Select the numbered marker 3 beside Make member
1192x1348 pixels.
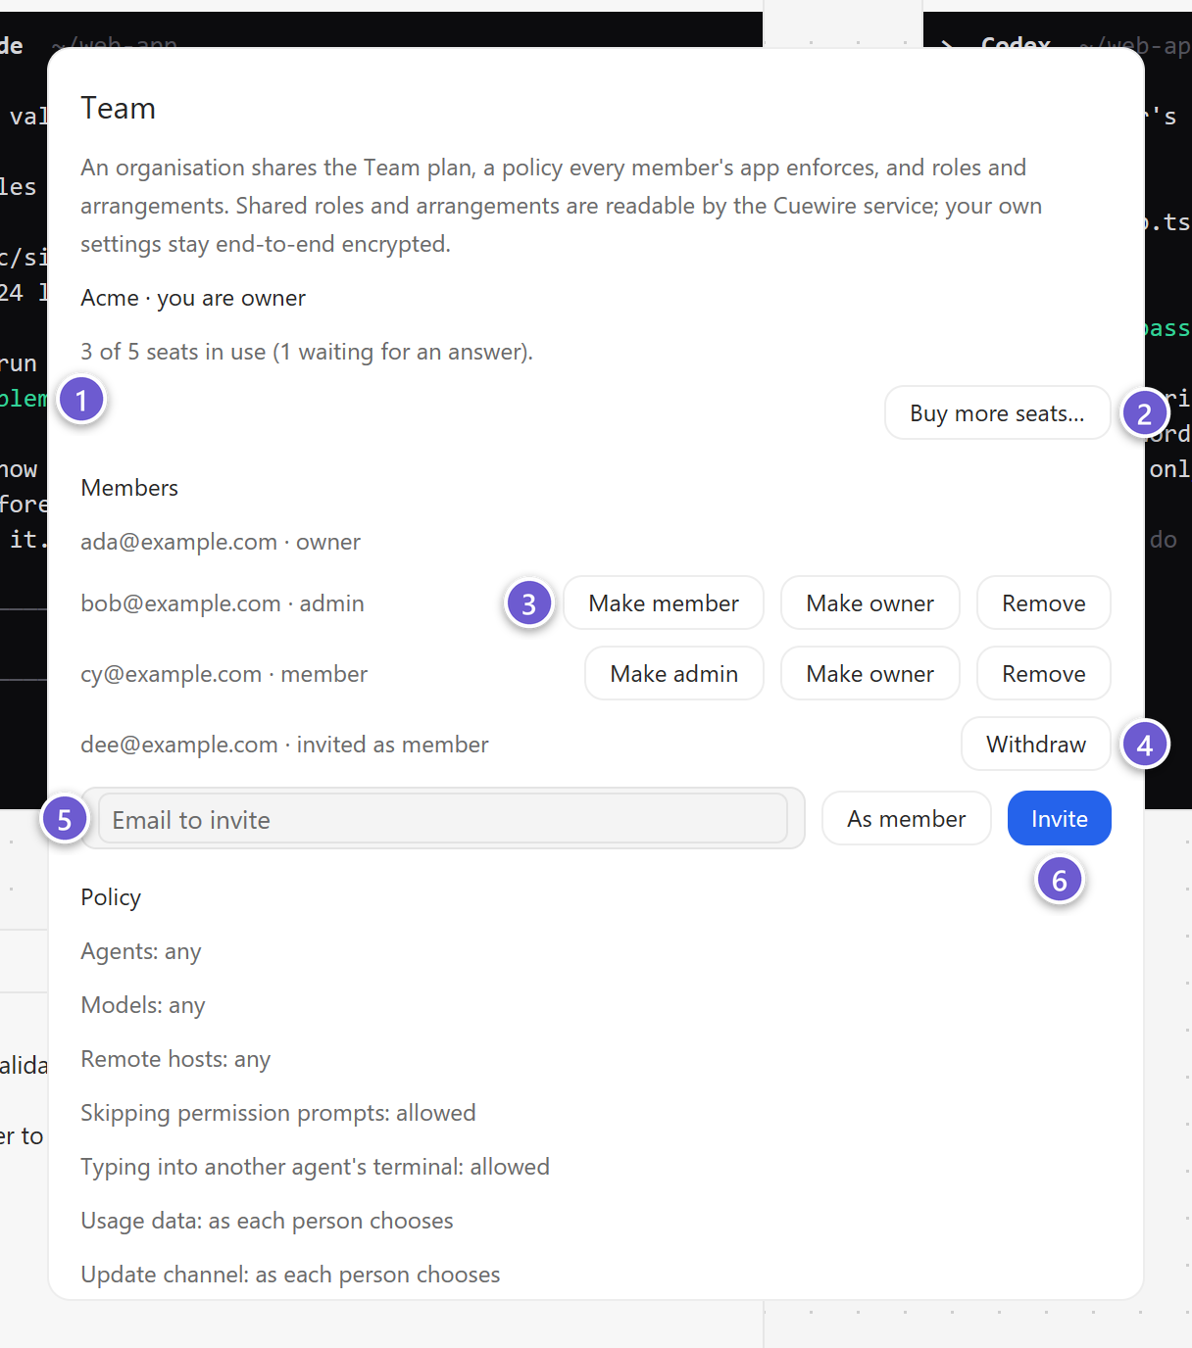(x=528, y=603)
